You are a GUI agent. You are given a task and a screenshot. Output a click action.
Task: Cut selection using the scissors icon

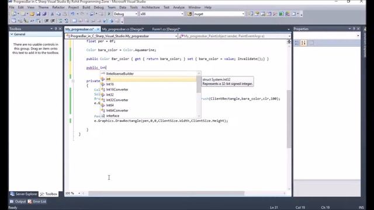coord(52,14)
